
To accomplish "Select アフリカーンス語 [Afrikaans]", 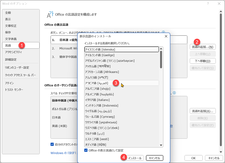I will [x=122, y=72].
